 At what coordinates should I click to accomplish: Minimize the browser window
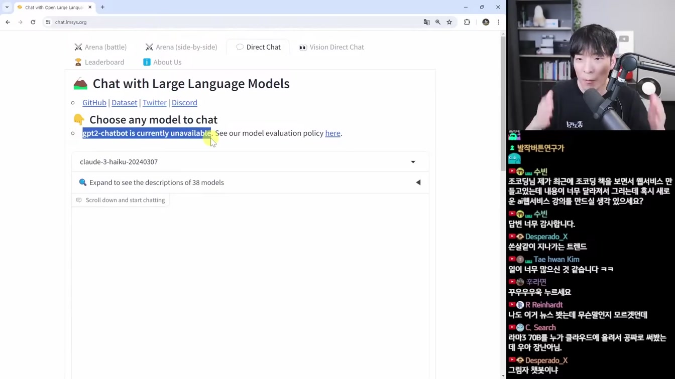coord(466,7)
